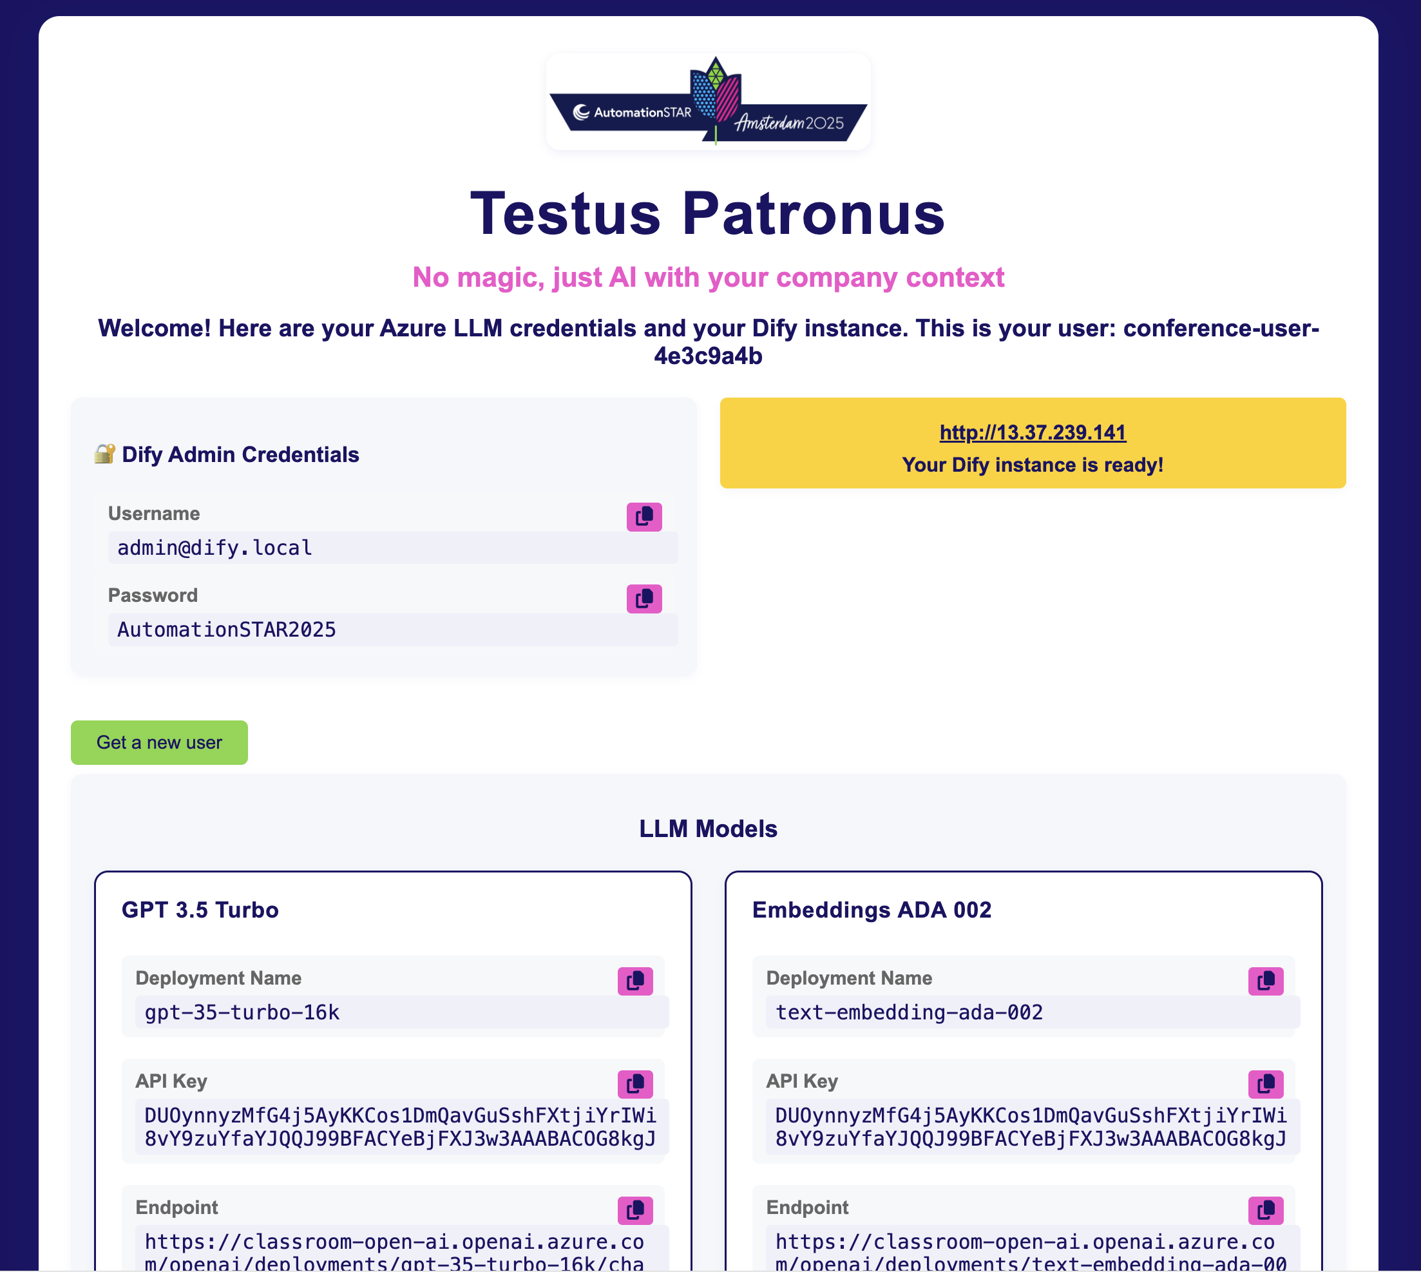Screen dimensions: 1421x1272
Task: Copy the GPT 3.5 Turbo endpoint
Action: coord(634,1209)
